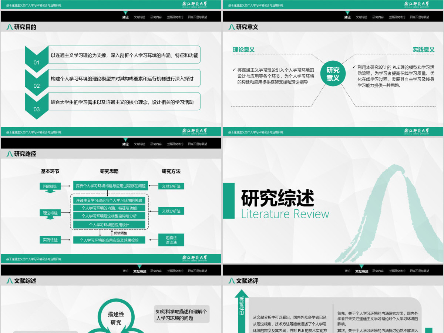Image resolution: width=444 pixels, height=333 pixels.
Task: Click the 研究方法 column heading
Action: 171,171
